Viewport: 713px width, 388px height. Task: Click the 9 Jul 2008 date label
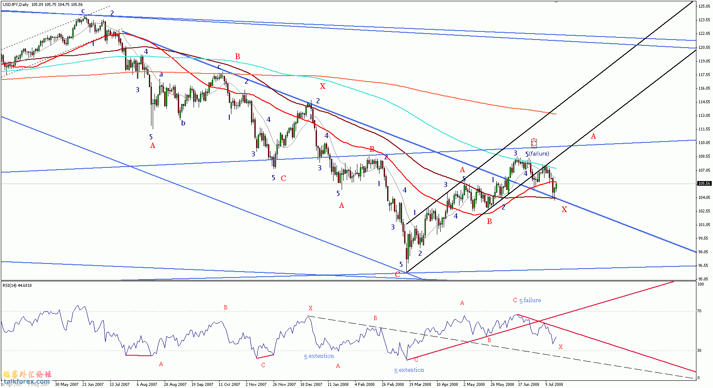(554, 385)
